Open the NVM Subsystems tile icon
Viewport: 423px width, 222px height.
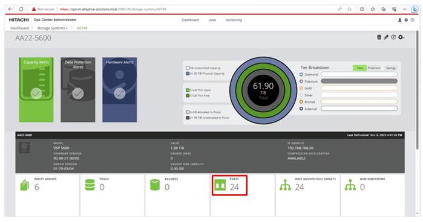click(x=350, y=185)
